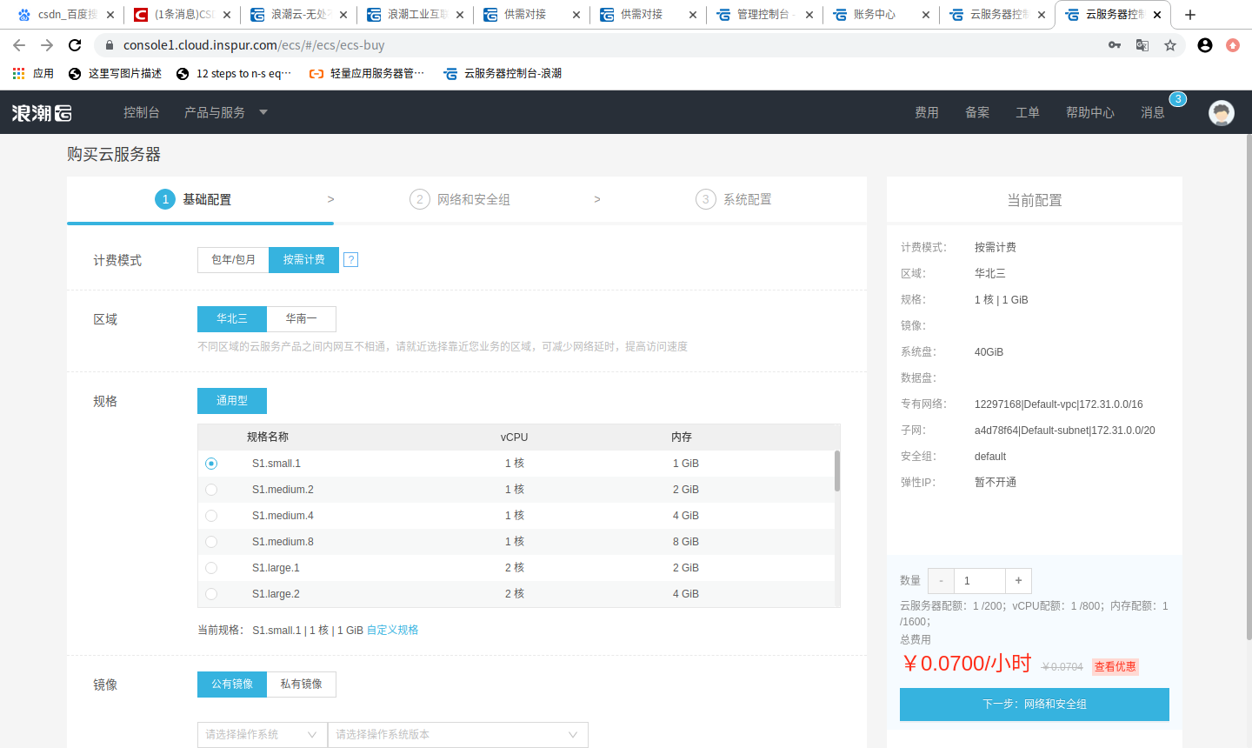The height and width of the screenshot is (748, 1252).
Task: Select the S1.medium.4 specification radio
Action: click(210, 515)
